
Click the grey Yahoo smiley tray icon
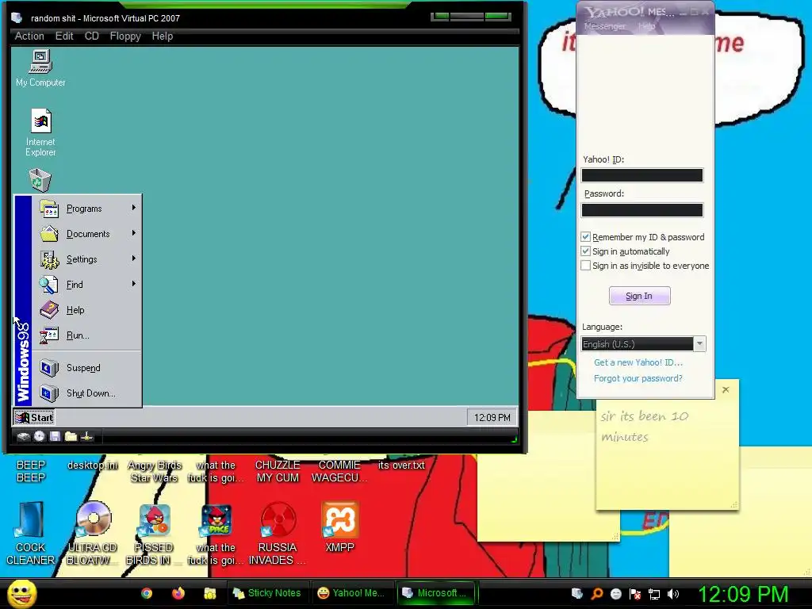[615, 593]
